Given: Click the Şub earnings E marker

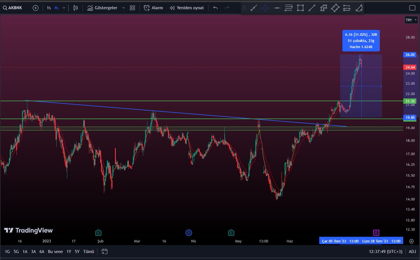Looking at the screenshot, I should click(x=98, y=233).
